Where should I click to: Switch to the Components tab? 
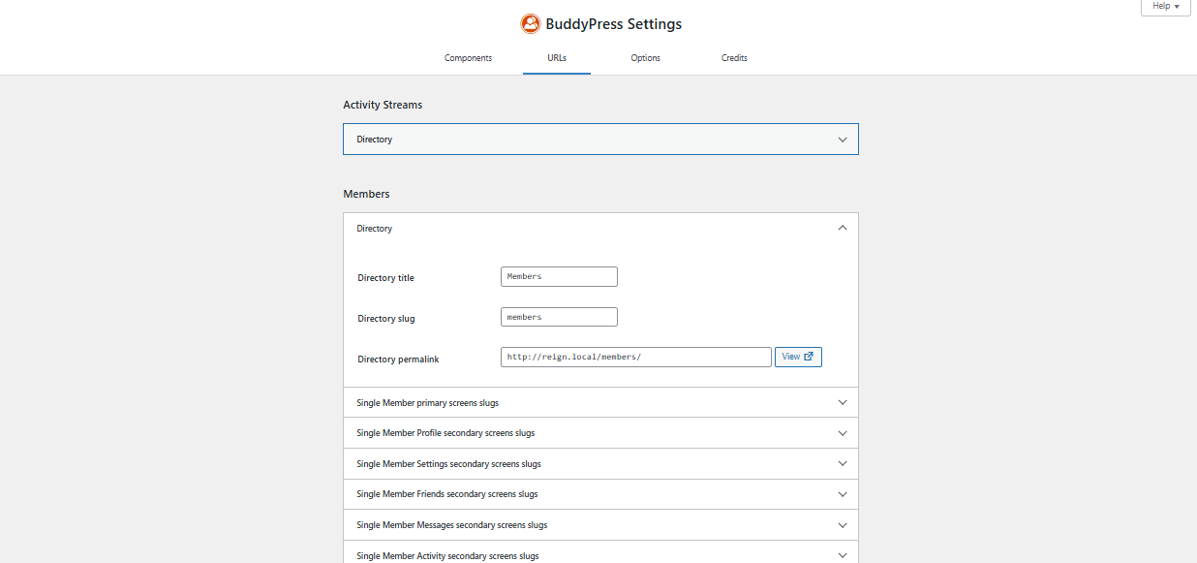coord(468,58)
